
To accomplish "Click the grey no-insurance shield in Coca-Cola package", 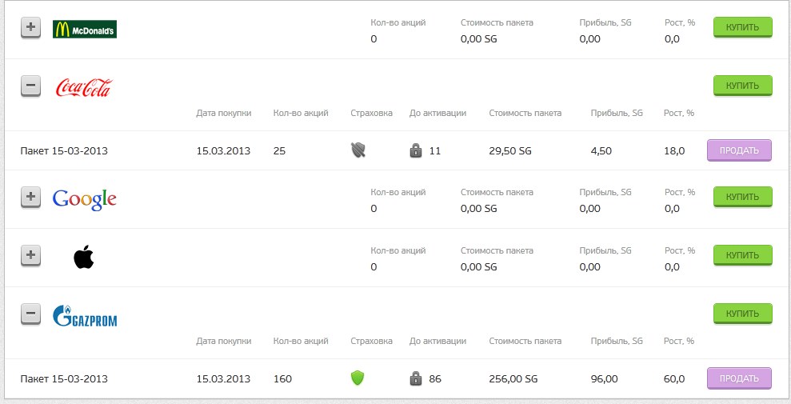I will [358, 150].
